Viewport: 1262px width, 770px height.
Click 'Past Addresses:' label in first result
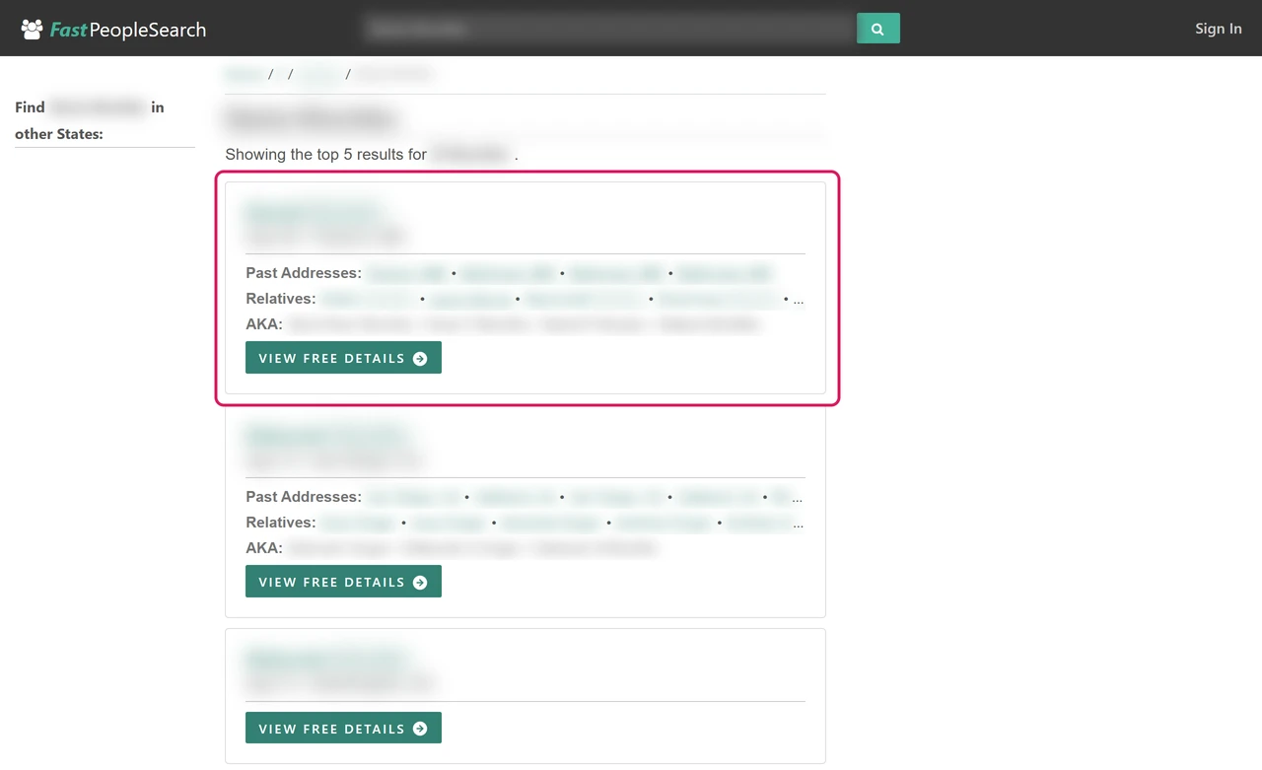tap(304, 273)
